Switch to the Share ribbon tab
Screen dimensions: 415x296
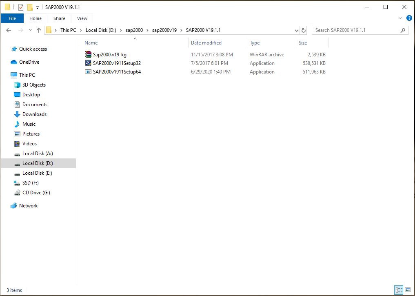pos(59,18)
